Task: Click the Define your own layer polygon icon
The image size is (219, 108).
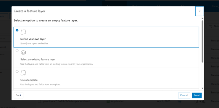Action: tap(23, 32)
